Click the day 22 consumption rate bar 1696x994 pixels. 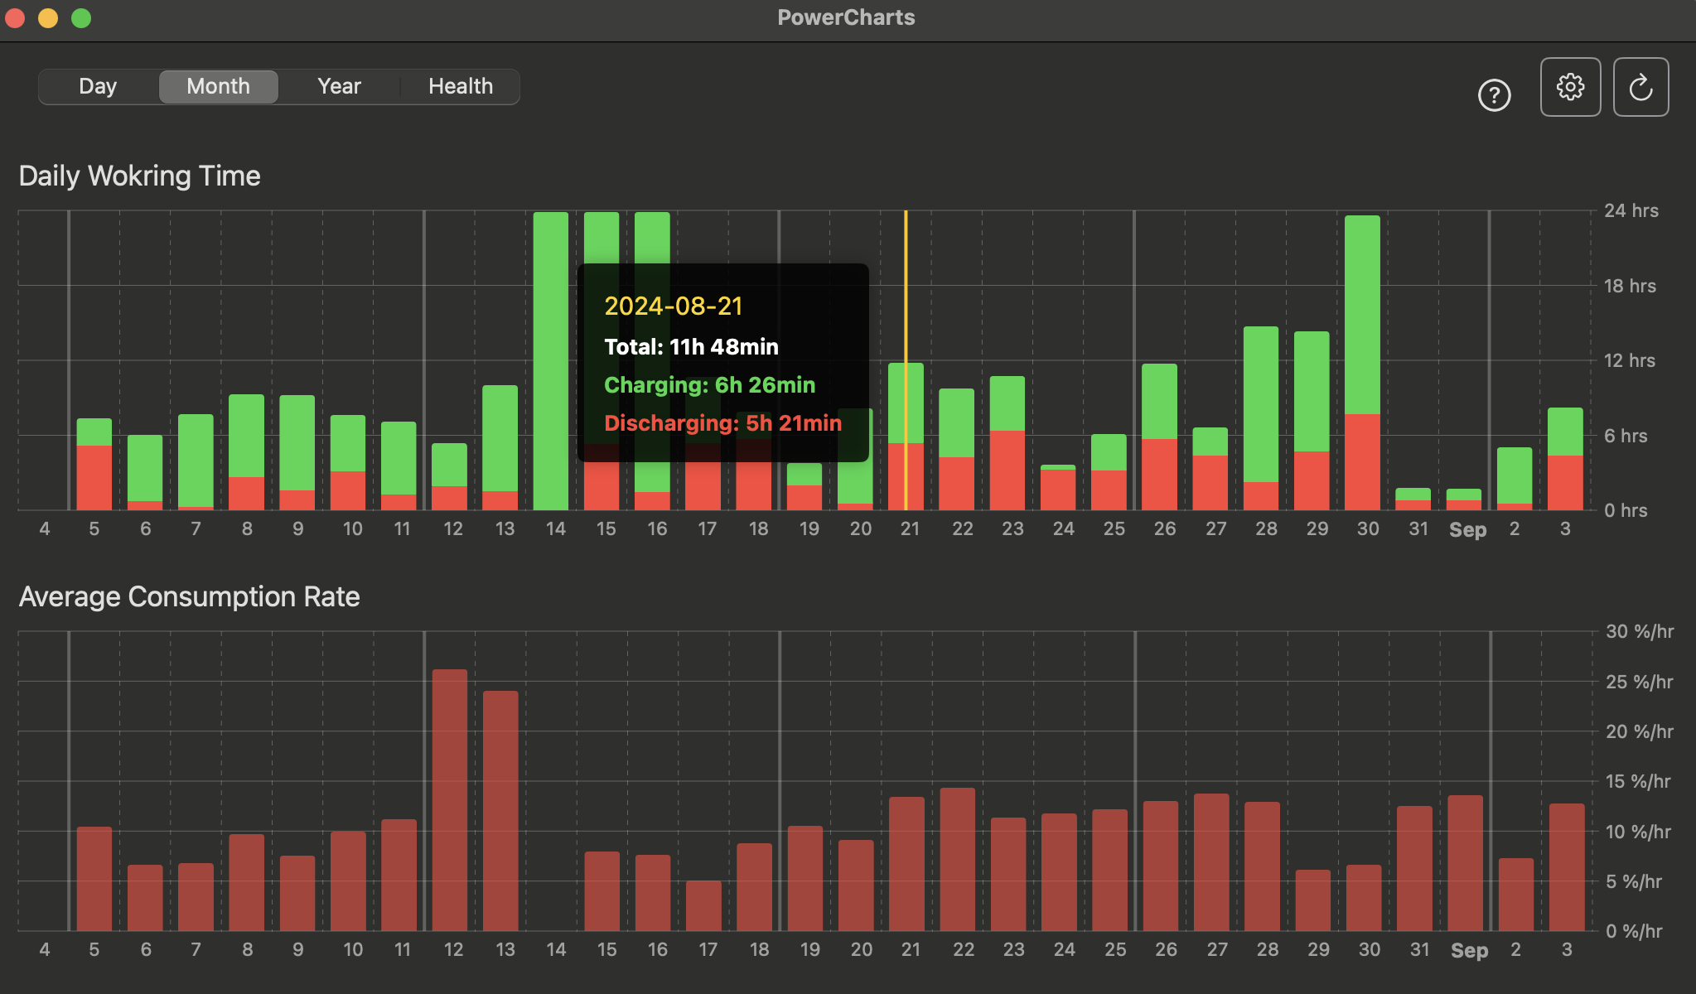click(x=958, y=859)
